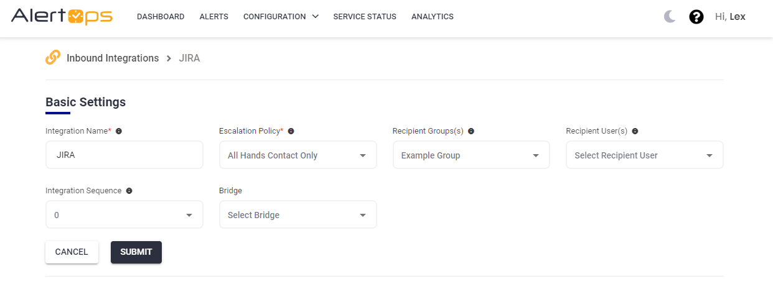Open the Select Bridge dropdown
The height and width of the screenshot is (284, 773).
[297, 215]
